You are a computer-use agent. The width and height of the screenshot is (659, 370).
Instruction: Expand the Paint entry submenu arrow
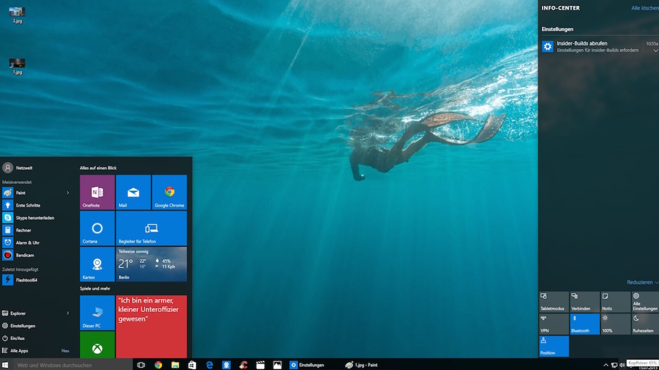point(68,192)
